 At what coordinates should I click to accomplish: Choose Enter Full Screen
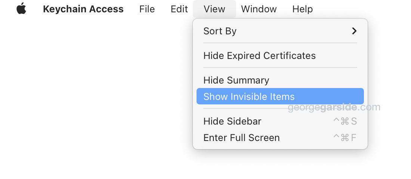tap(280, 137)
